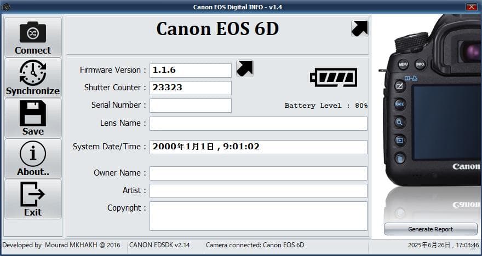Click arrow icon beside Firmware Version
Viewport: 482px width, 256px height.
(x=245, y=68)
